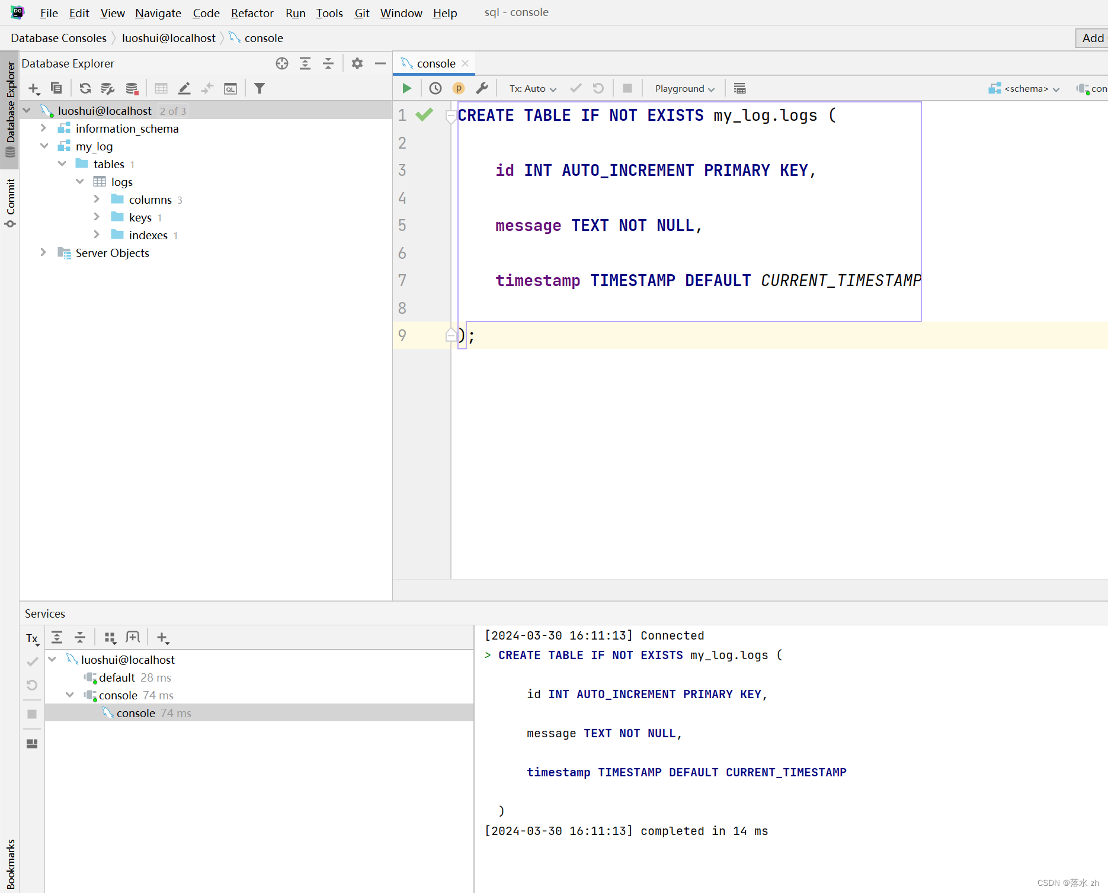Open the Tx: Auto transaction mode dropdown

(531, 88)
